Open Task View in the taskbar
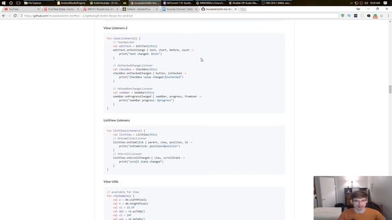 click(x=18, y=3)
